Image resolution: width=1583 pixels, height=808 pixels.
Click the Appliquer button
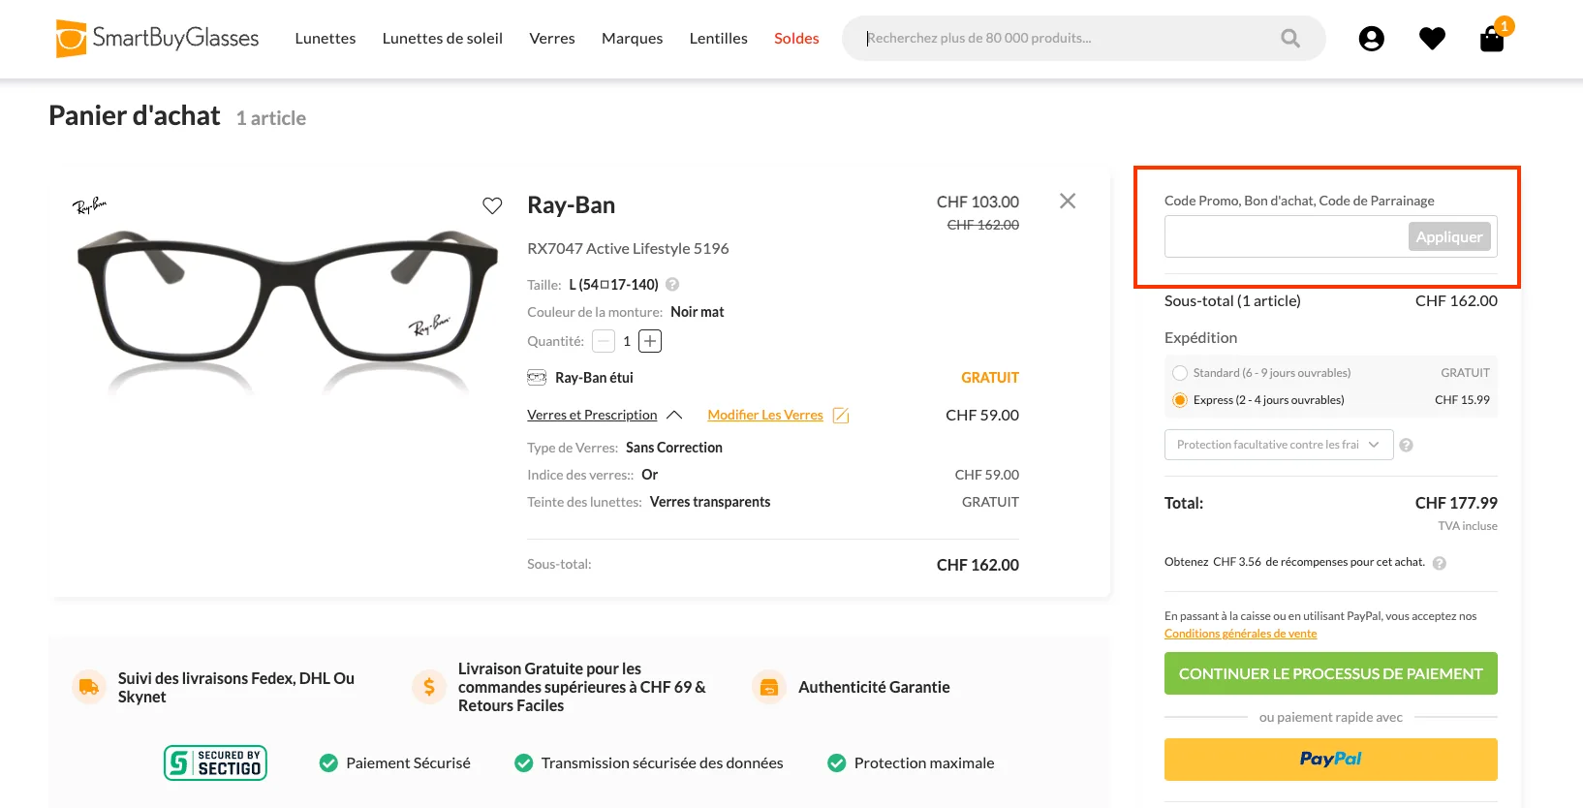pos(1449,236)
